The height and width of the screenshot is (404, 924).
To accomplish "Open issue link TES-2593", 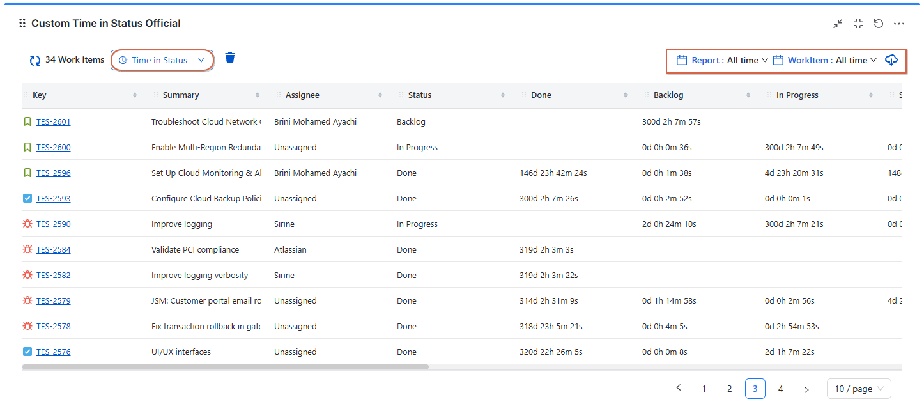I will (x=54, y=198).
